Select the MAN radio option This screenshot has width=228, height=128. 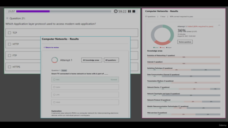point(54,87)
